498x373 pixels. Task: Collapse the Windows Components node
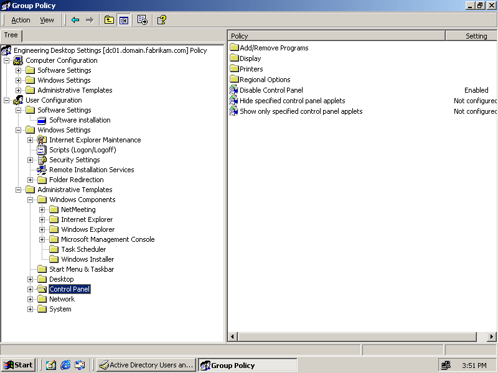(x=31, y=200)
